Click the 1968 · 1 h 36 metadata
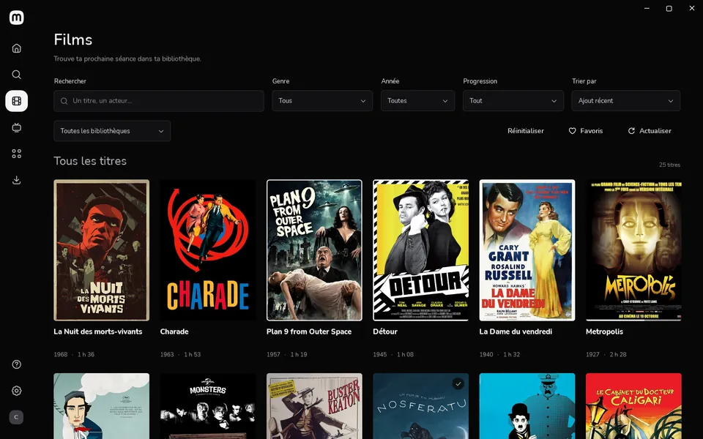This screenshot has width=703, height=439. pos(74,354)
